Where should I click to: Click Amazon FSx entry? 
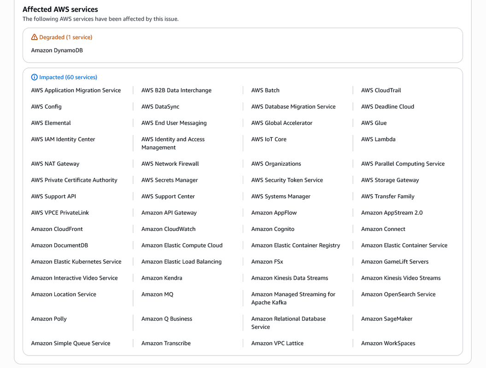267,262
